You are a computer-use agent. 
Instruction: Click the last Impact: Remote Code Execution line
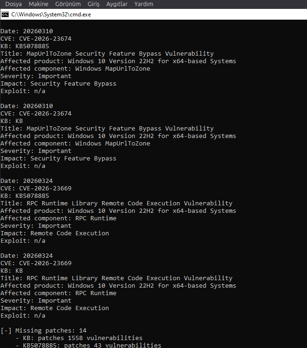[x=55, y=308]
